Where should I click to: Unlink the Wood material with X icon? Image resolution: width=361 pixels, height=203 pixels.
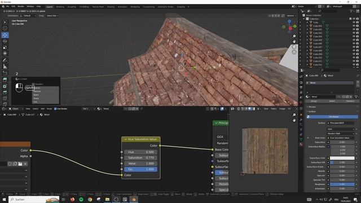[x=351, y=96]
